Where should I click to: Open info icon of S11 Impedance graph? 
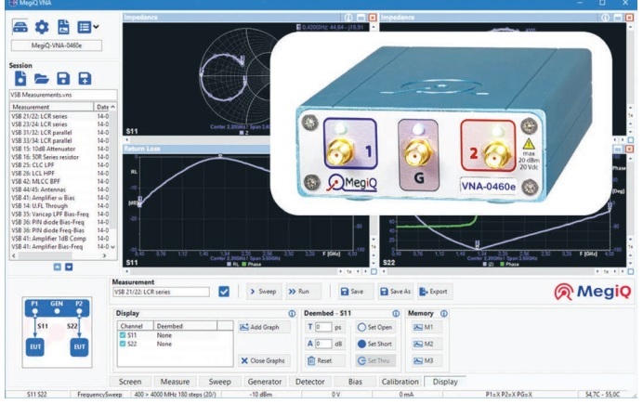click(x=348, y=18)
